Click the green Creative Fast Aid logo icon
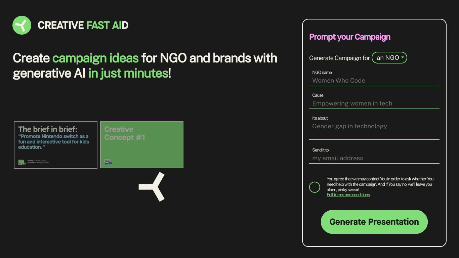 pos(22,25)
